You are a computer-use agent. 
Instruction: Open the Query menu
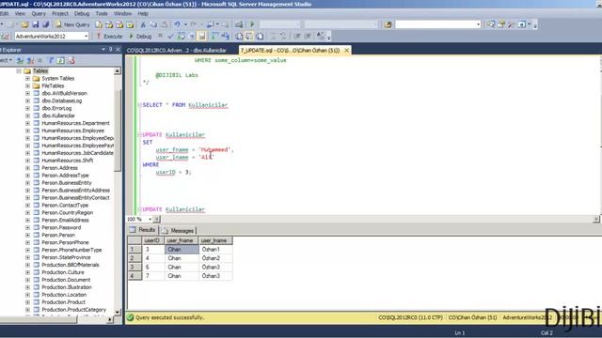coord(39,13)
